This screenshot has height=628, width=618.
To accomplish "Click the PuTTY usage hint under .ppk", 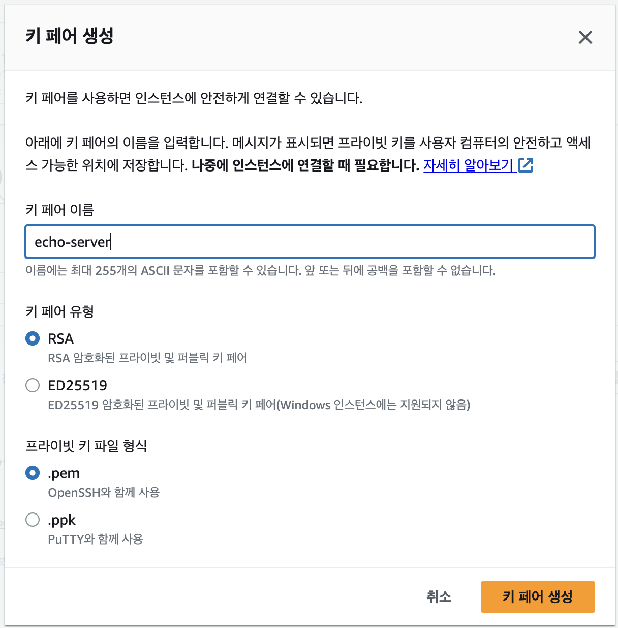I will point(96,539).
